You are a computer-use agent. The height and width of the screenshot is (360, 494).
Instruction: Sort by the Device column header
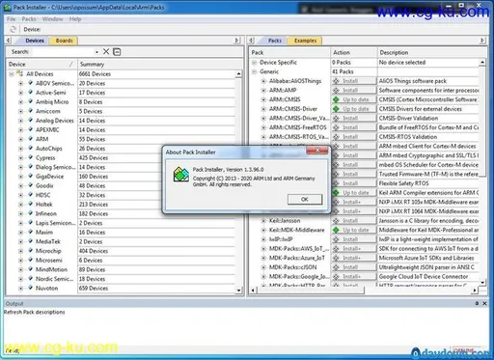41,64
